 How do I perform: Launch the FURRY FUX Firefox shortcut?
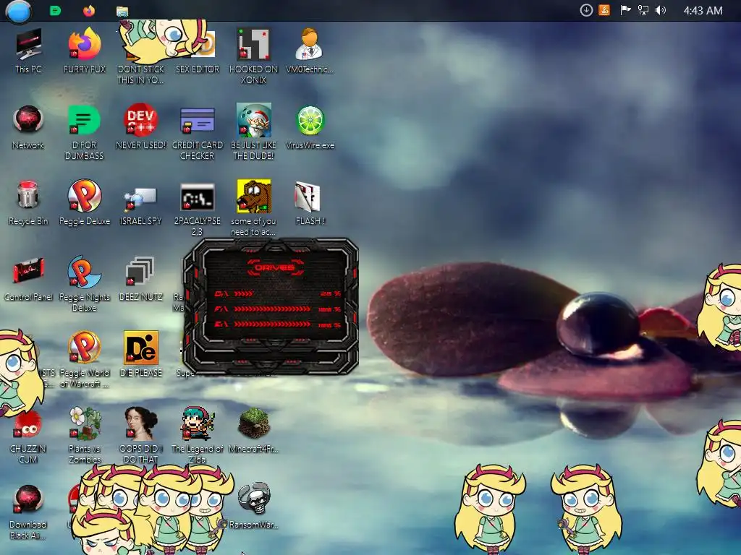point(85,50)
